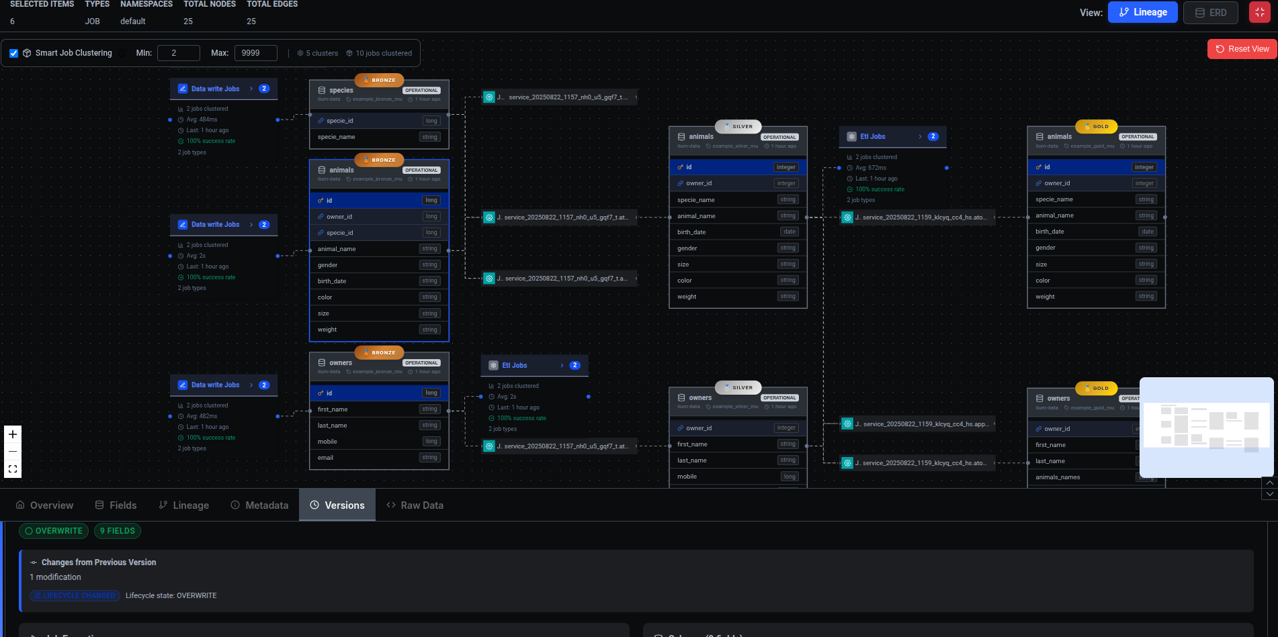Click the minimap overview thumbnail
The width and height of the screenshot is (1278, 637).
1206,428
